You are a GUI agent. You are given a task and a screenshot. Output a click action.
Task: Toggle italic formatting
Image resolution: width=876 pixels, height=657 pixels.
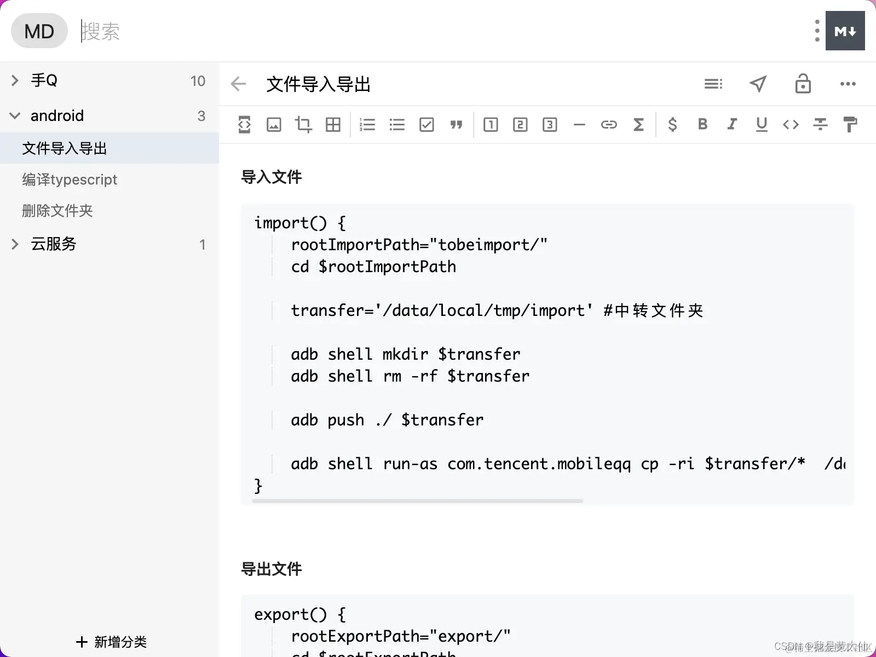pos(732,124)
